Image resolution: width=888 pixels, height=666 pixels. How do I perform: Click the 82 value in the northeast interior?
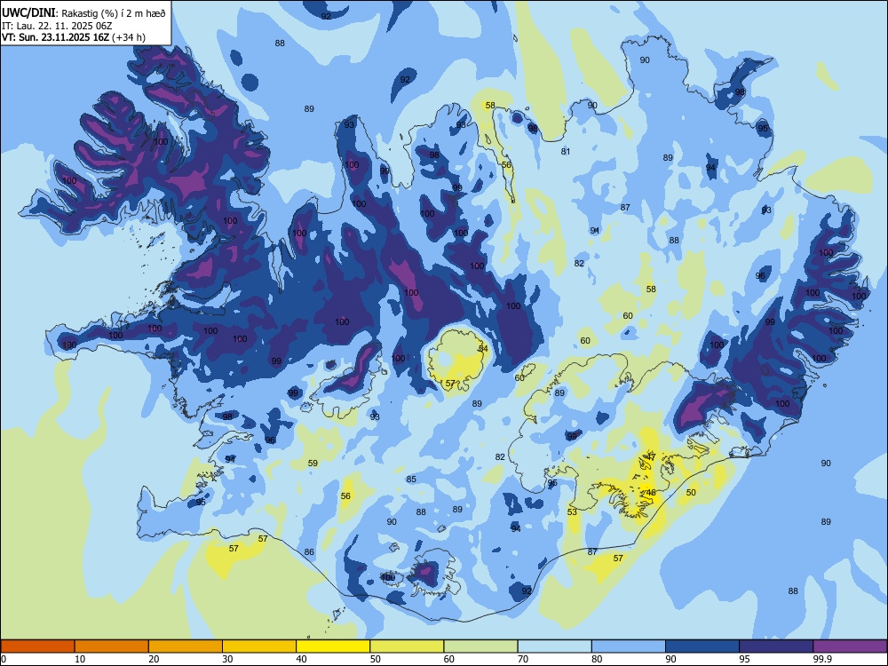(579, 264)
